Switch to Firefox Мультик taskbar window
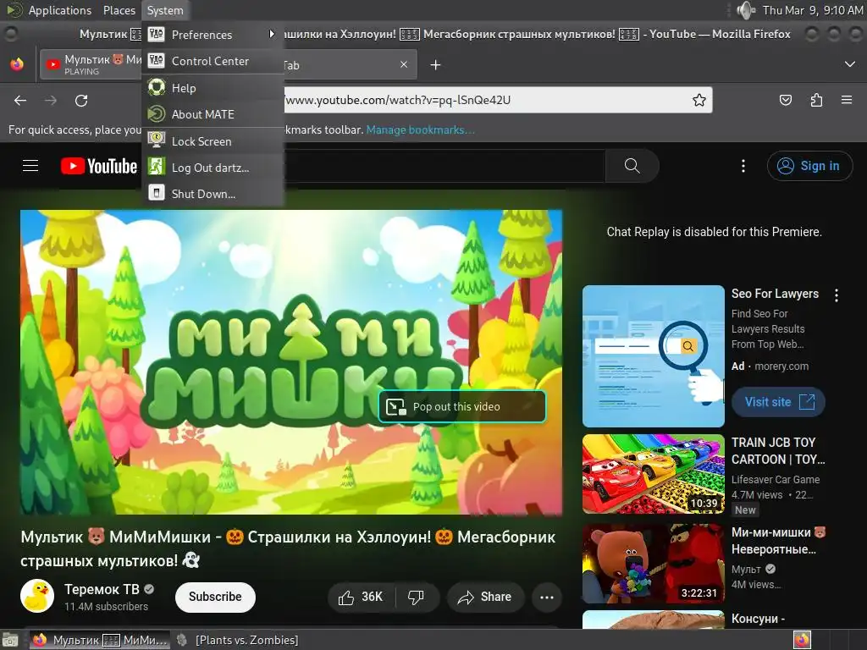Screen dimensions: 867x650 [x=100, y=640]
